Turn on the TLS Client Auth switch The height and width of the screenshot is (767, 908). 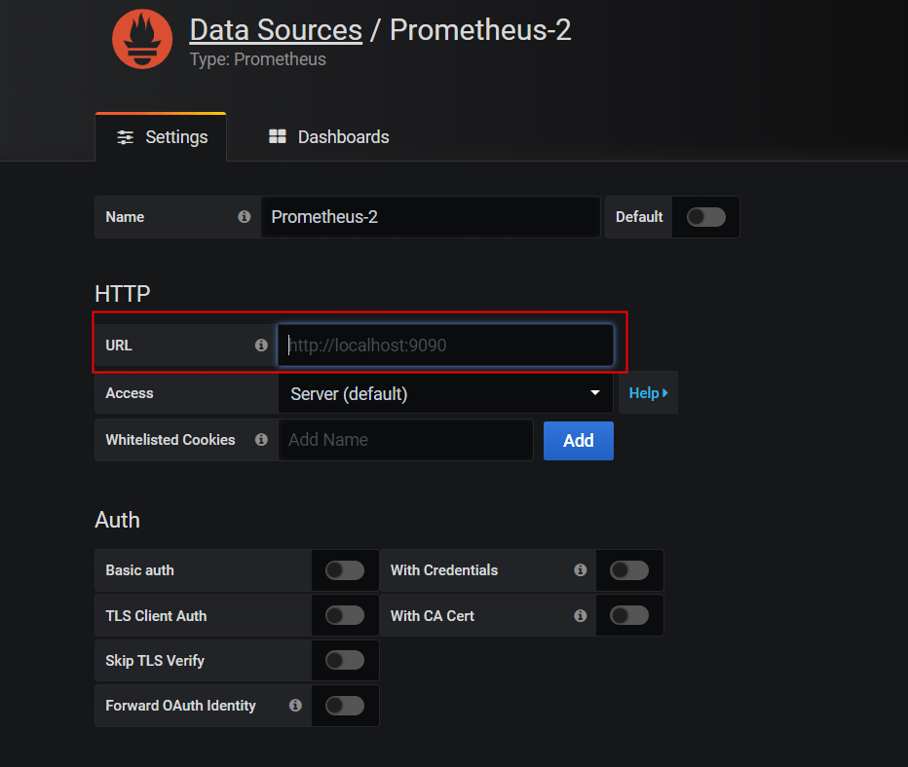345,616
